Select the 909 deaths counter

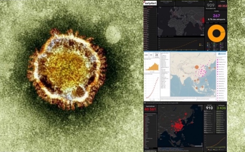(x=210, y=5)
